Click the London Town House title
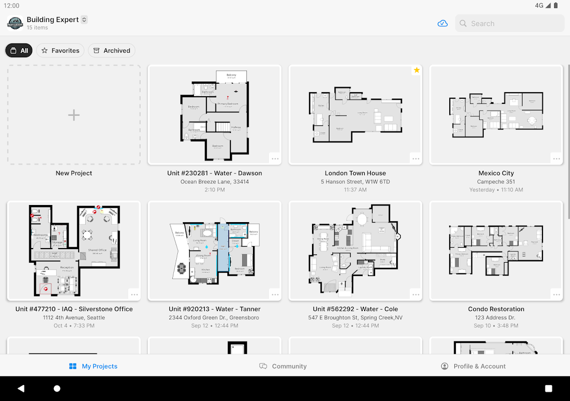The image size is (570, 401). (355, 173)
